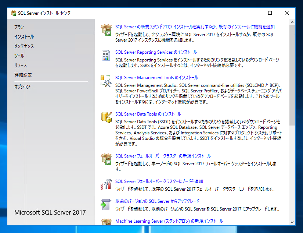Image resolution: width=303 pixels, height=233 pixels.
Task: Go to 詳細設定 in the sidebar
Action: [23, 75]
